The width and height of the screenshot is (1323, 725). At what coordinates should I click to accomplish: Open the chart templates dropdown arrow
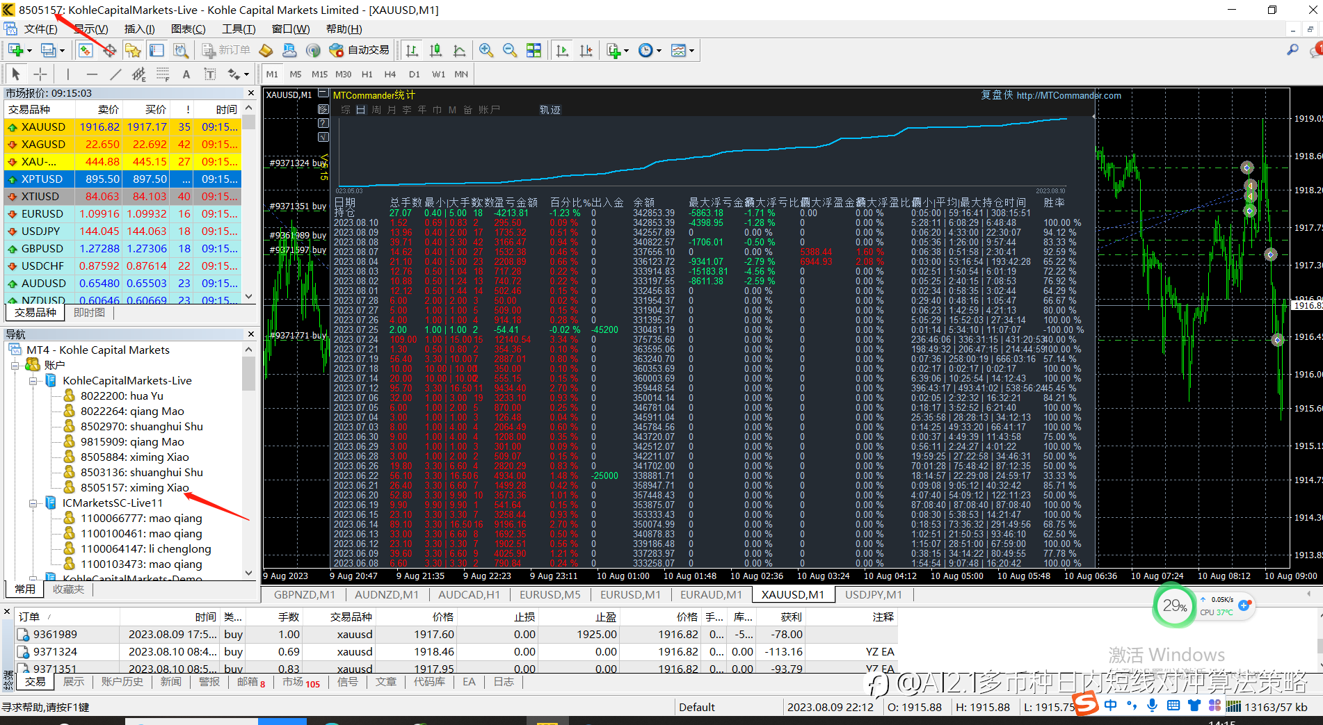[x=691, y=51]
